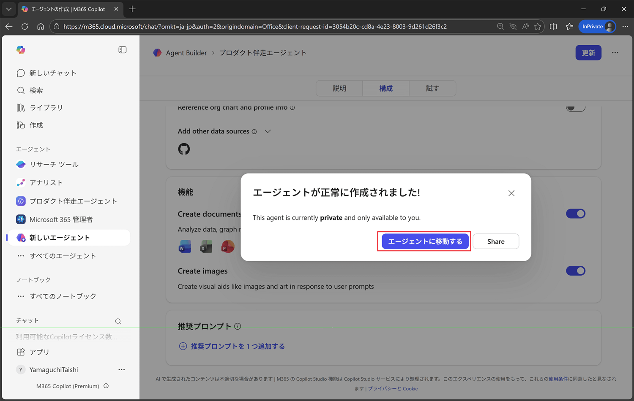Click info icon next to 推奨プロンプト
Screen dimensions: 634x401
(x=238, y=326)
